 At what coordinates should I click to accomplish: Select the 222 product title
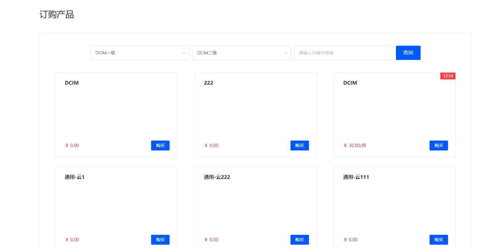click(208, 83)
